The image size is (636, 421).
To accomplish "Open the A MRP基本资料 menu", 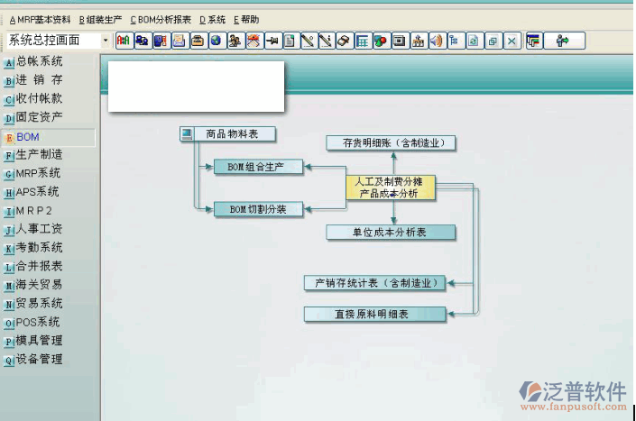I will pos(40,19).
